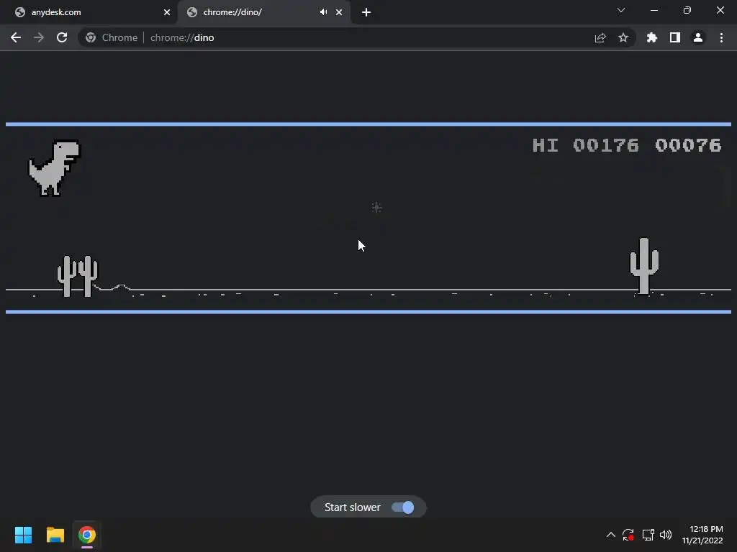Click the double cactus obstacle

point(78,276)
